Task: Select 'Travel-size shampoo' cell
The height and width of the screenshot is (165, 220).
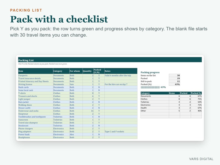Action: click(35, 123)
